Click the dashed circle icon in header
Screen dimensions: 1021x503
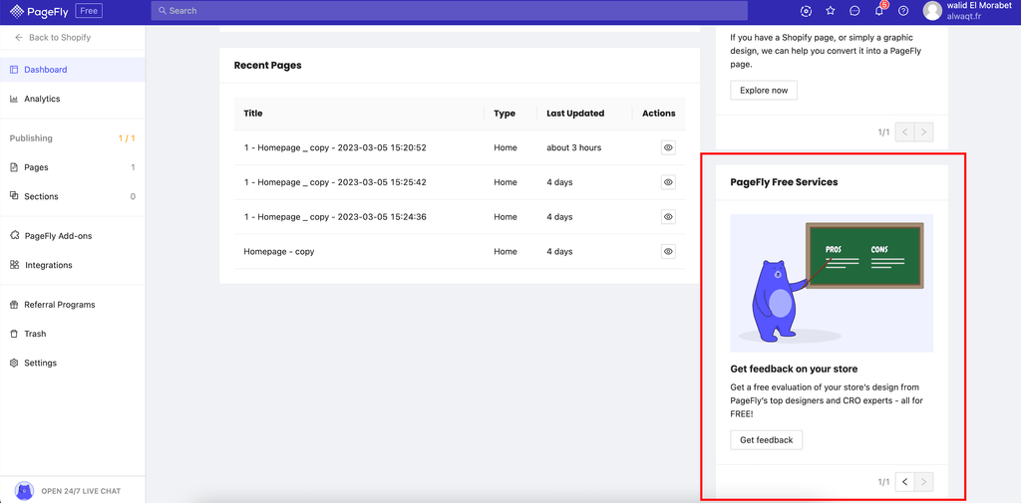(806, 11)
